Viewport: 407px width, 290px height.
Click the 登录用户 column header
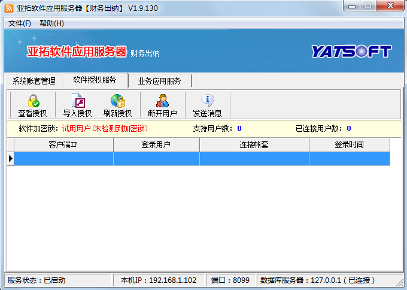(x=156, y=144)
